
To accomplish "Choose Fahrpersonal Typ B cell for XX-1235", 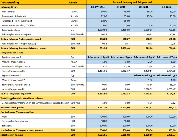I will coord(166,76).
